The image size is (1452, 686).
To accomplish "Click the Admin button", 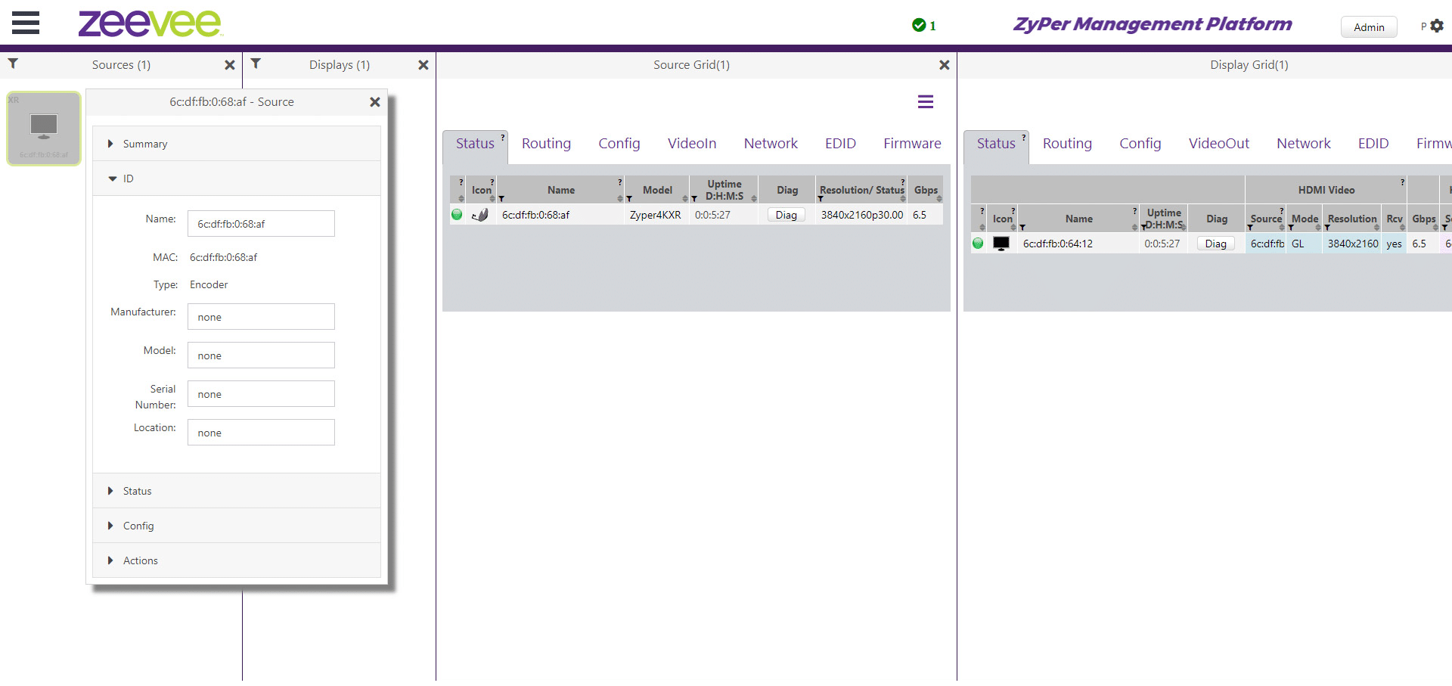I will (1368, 27).
